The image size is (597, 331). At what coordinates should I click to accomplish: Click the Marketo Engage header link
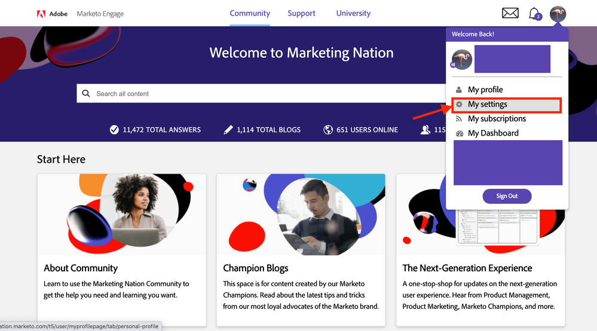tap(100, 14)
